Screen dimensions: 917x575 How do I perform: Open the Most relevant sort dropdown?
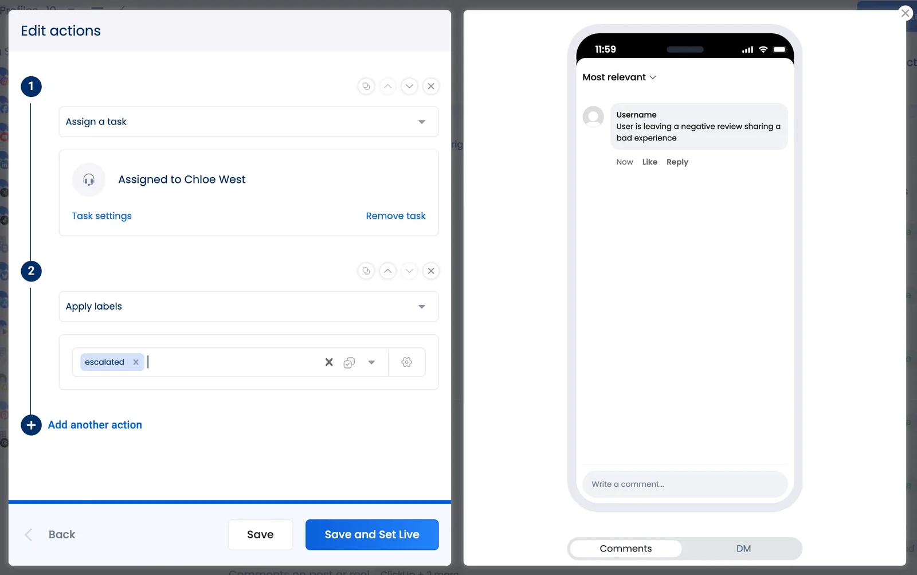tap(618, 77)
